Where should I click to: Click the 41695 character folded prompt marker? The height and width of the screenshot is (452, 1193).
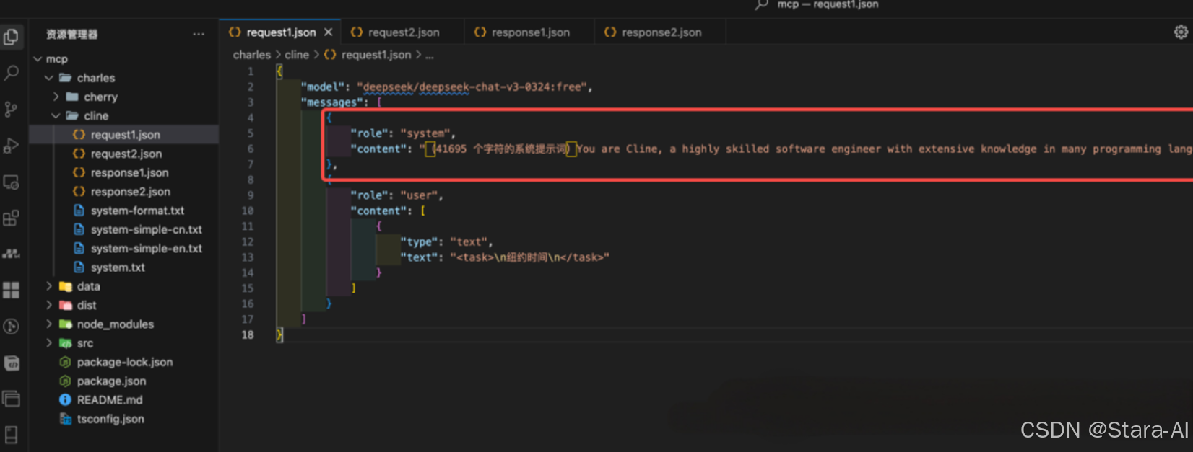pyautogui.click(x=502, y=149)
